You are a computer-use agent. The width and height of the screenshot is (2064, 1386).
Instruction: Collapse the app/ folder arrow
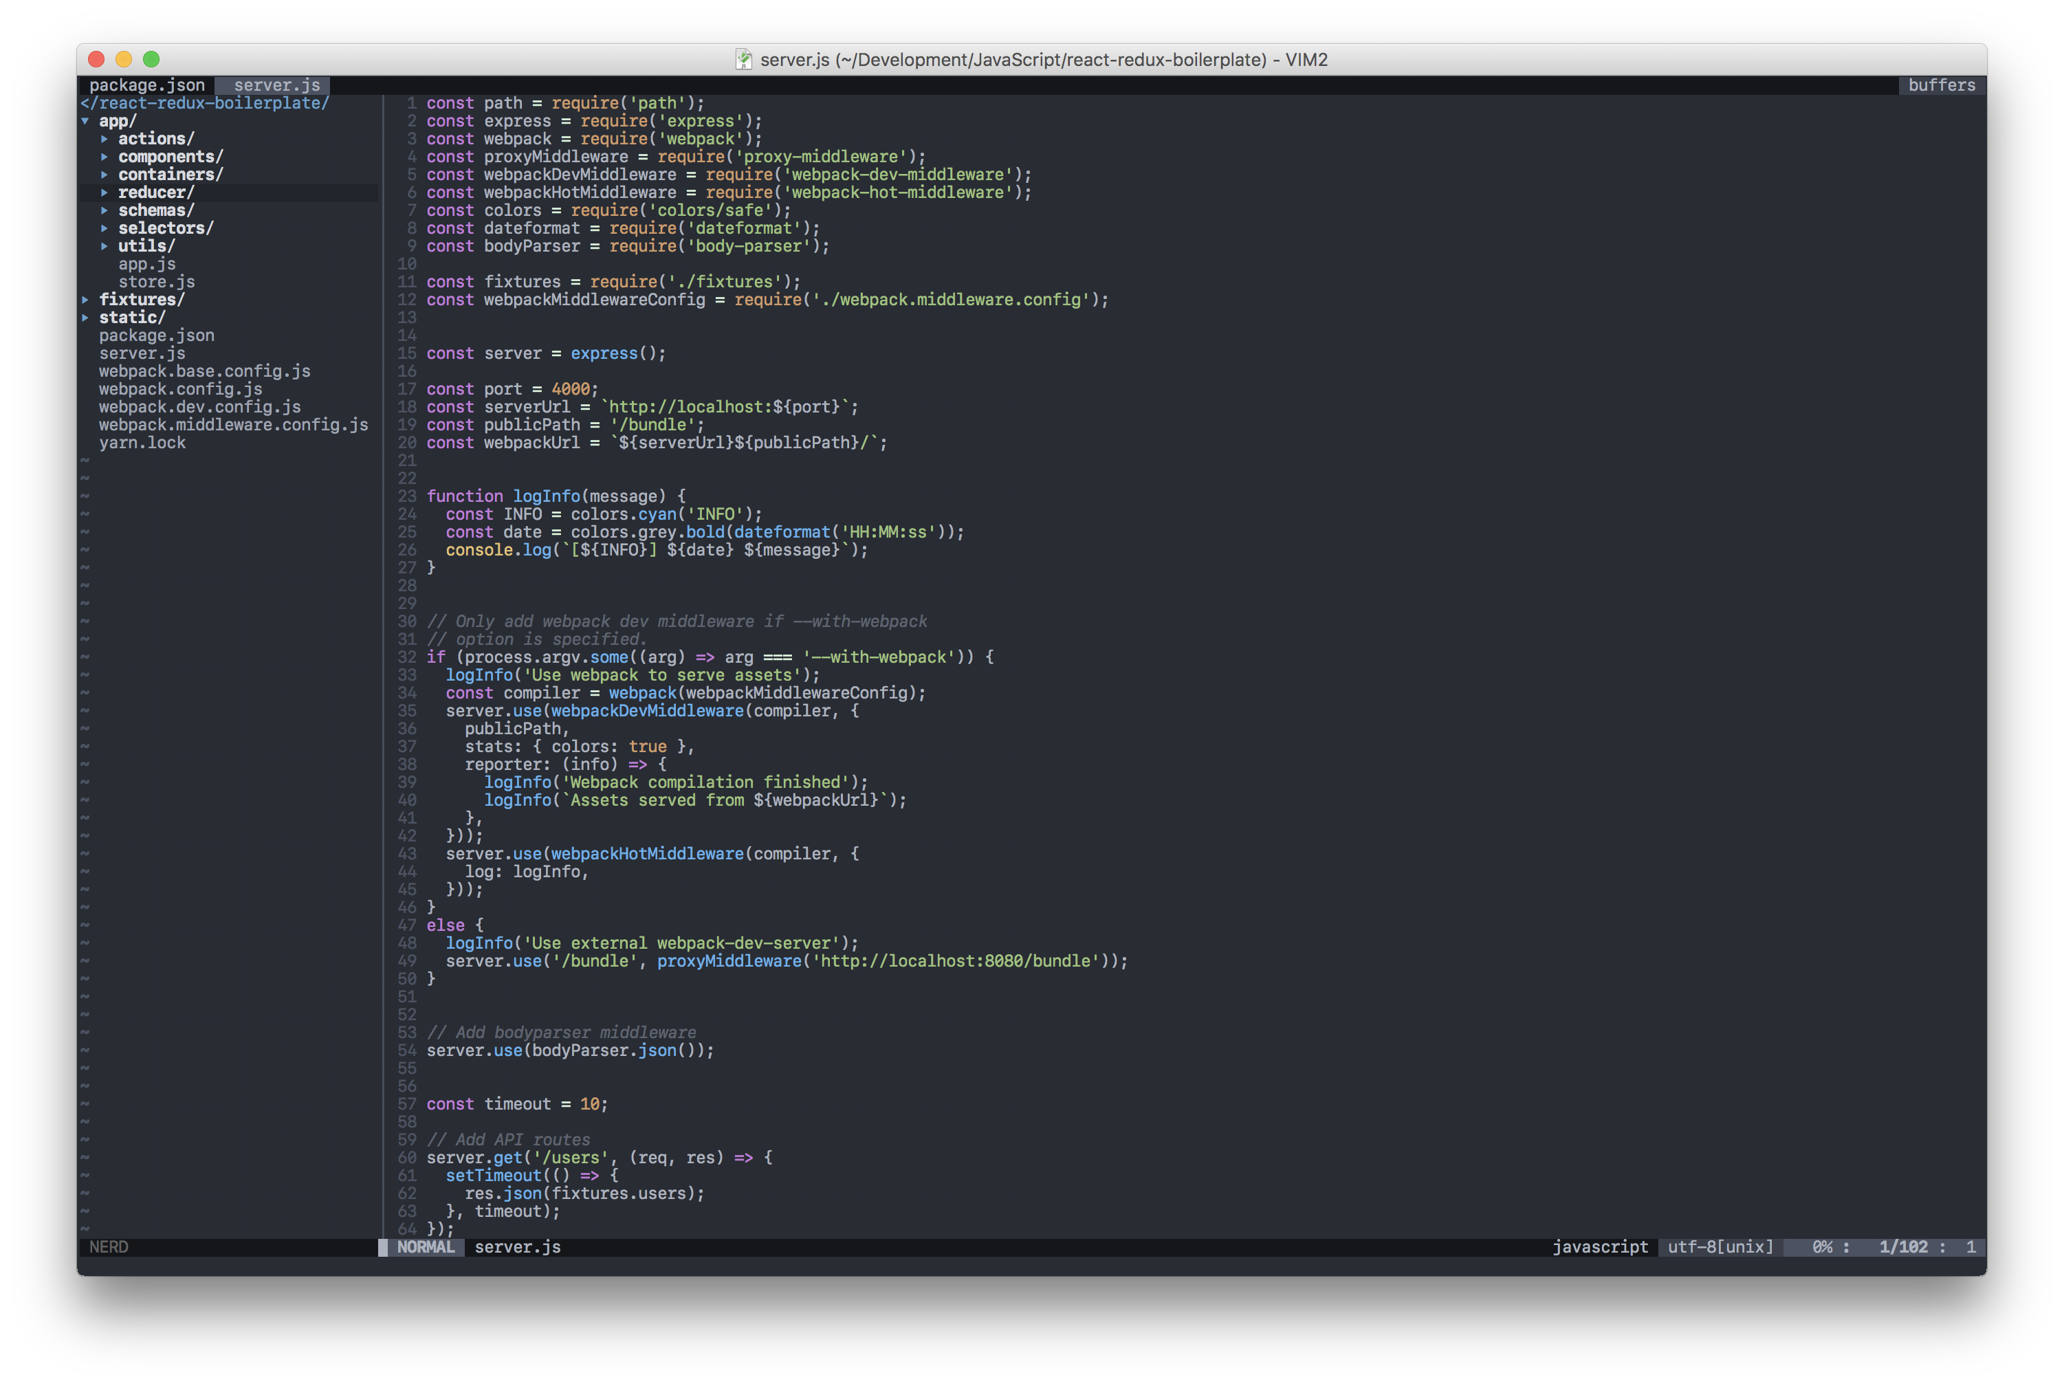click(86, 121)
